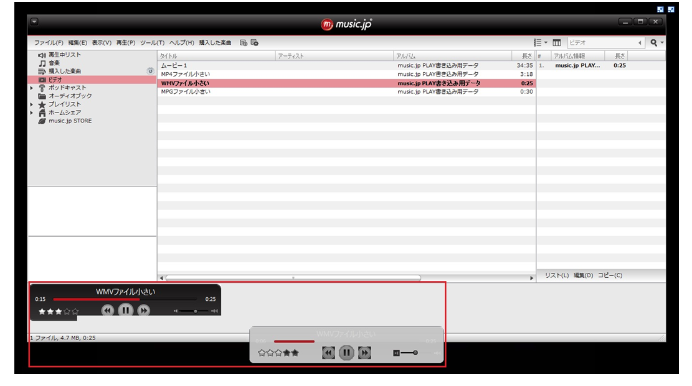Mute using speaker icon in translucent player
Image resolution: width=692 pixels, height=386 pixels.
[x=396, y=353]
